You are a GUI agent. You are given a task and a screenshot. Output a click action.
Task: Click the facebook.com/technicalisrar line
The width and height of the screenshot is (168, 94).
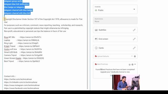pos(22,88)
